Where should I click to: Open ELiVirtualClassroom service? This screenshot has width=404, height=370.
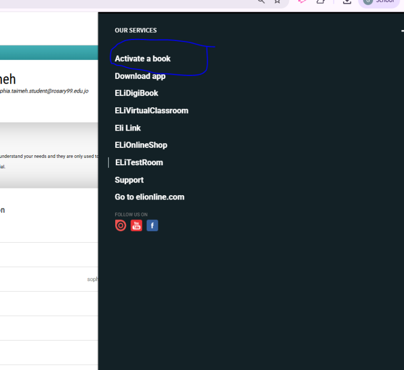[151, 111]
